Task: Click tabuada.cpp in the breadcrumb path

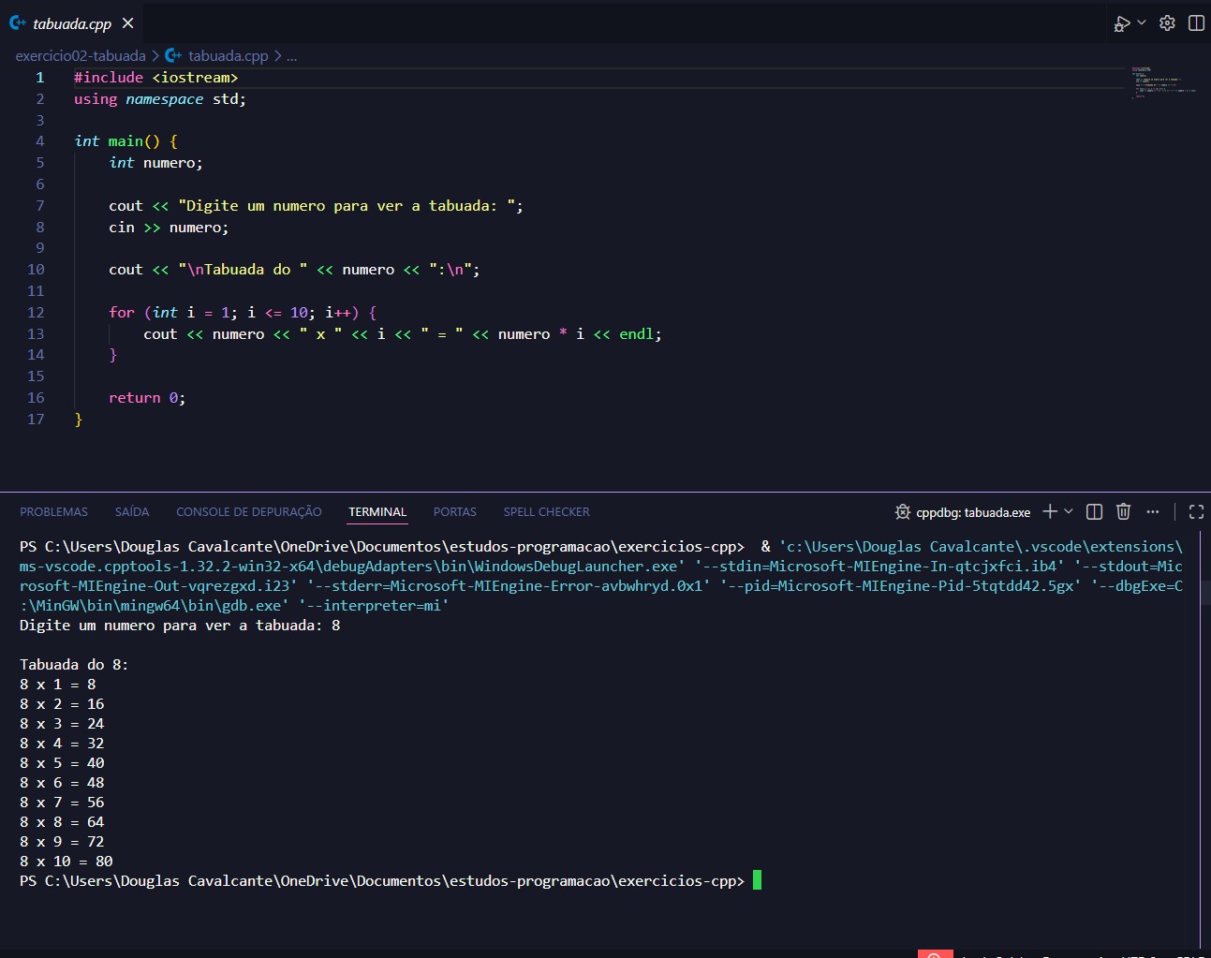Action: 228,56
